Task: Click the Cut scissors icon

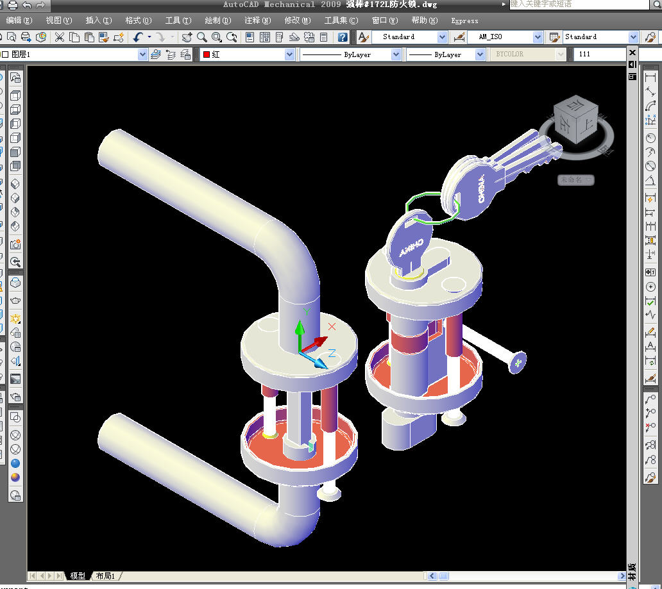Action: (60, 37)
